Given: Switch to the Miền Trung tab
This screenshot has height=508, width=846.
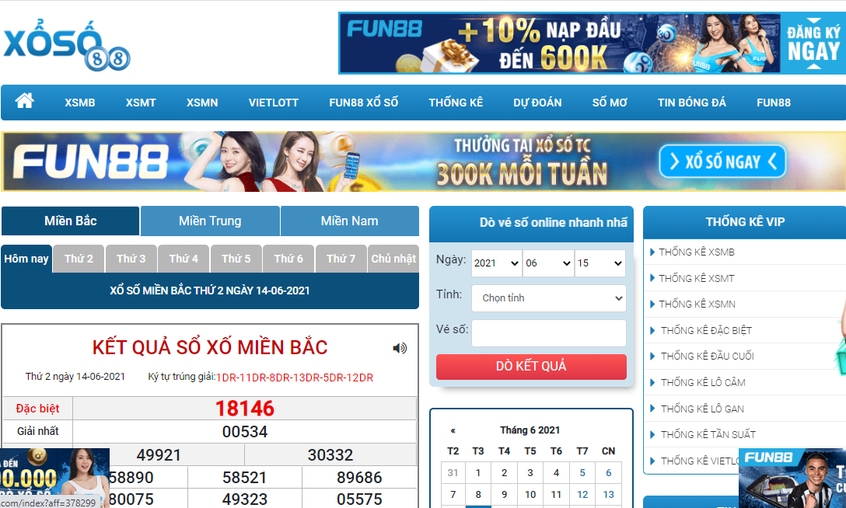Looking at the screenshot, I should [209, 221].
